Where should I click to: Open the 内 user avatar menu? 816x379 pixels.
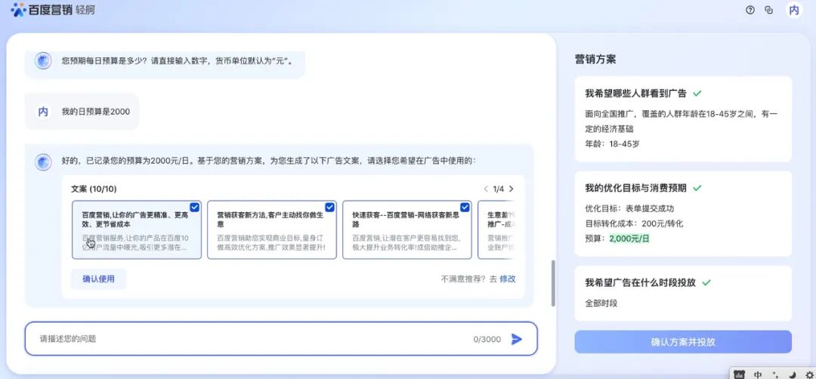[793, 10]
